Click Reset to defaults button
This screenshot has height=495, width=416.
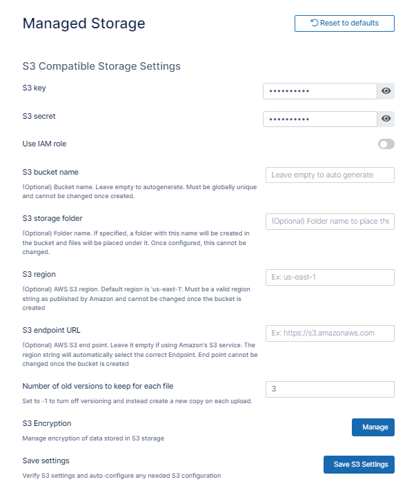pyautogui.click(x=344, y=23)
